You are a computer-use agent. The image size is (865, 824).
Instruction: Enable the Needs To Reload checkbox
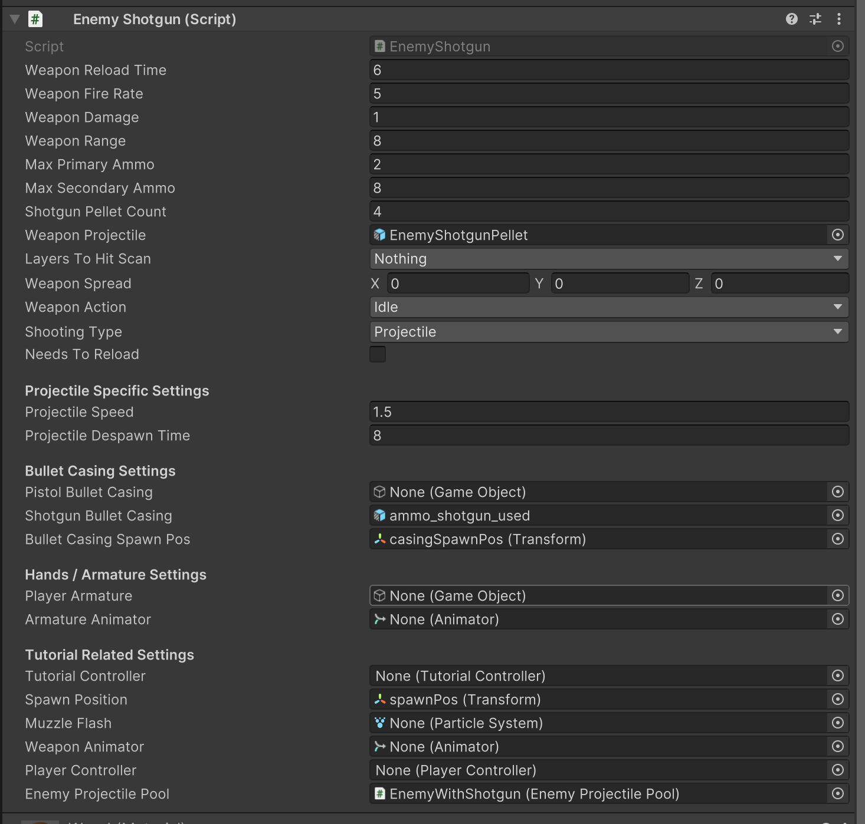378,354
